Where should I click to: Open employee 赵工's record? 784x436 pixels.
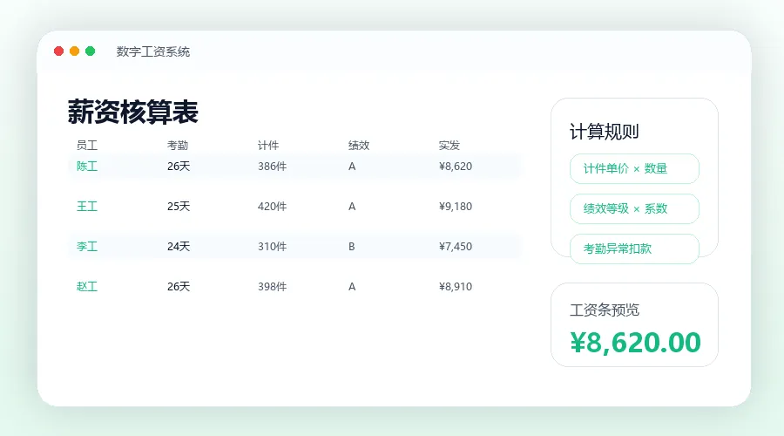[87, 286]
